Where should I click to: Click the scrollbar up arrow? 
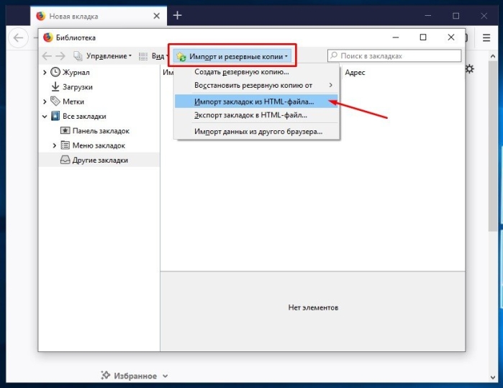(493, 56)
